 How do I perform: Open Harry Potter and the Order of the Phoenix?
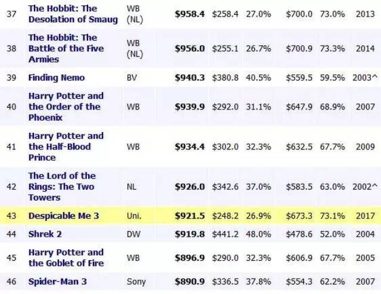(x=65, y=107)
